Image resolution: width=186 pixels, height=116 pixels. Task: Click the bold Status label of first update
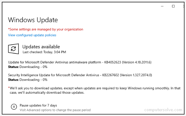(x=13, y=67)
